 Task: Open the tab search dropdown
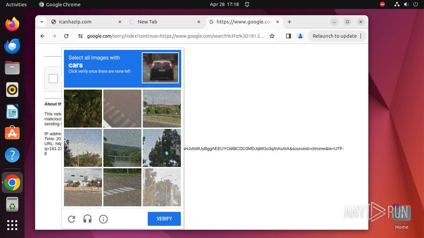(x=41, y=22)
